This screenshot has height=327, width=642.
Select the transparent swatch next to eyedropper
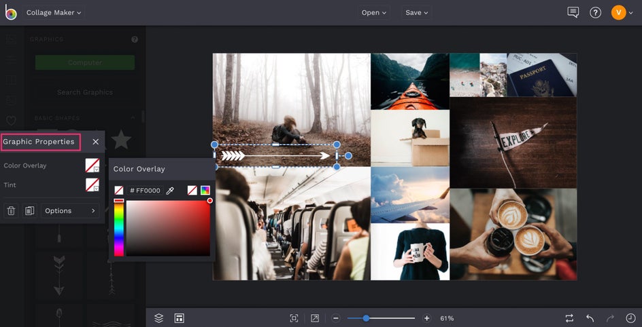click(192, 190)
